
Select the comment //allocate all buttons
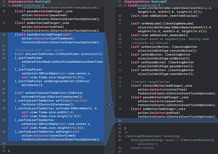[150, 43]
